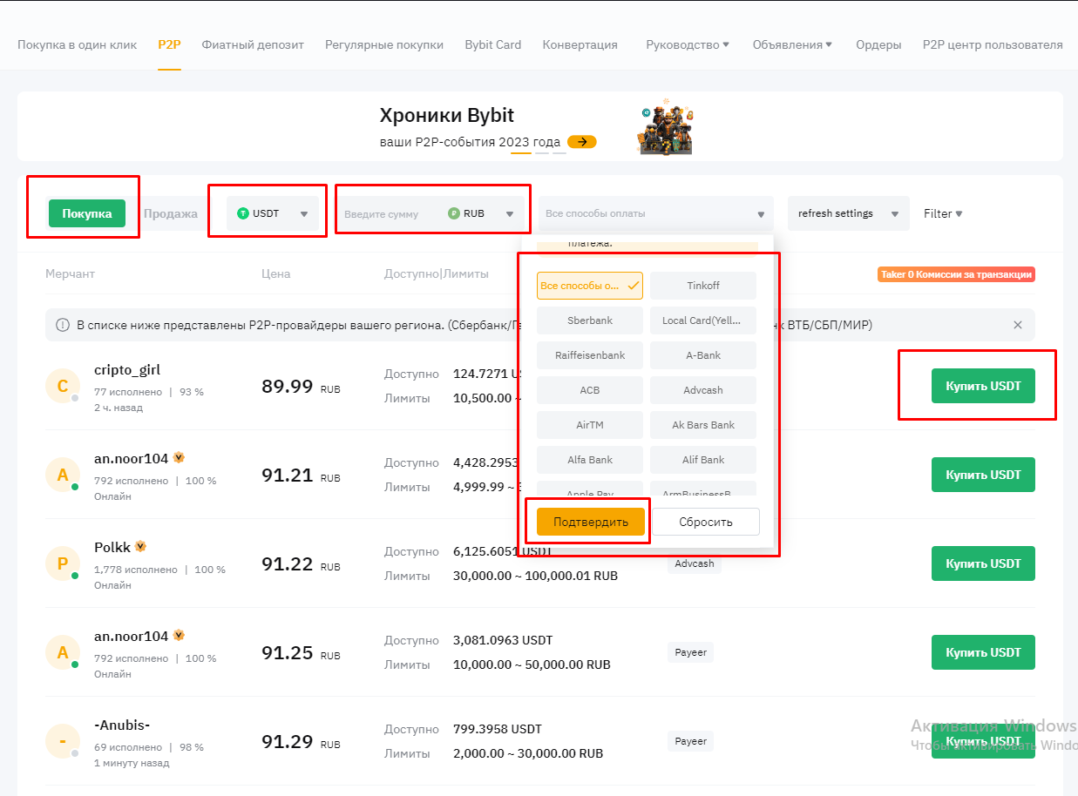This screenshot has width=1078, height=796.
Task: Expand the Filter options
Action: coord(943,213)
